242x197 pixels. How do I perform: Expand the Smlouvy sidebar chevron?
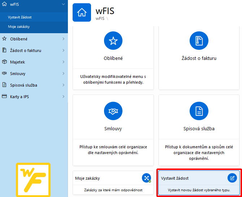(64, 74)
